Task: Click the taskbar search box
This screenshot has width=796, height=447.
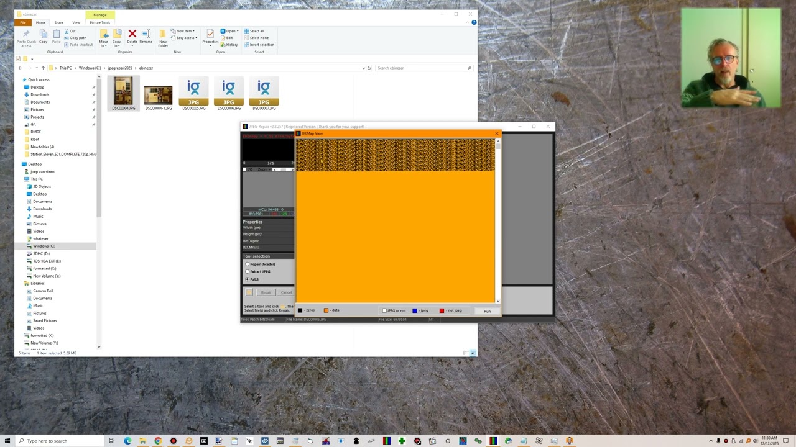Action: click(60, 441)
